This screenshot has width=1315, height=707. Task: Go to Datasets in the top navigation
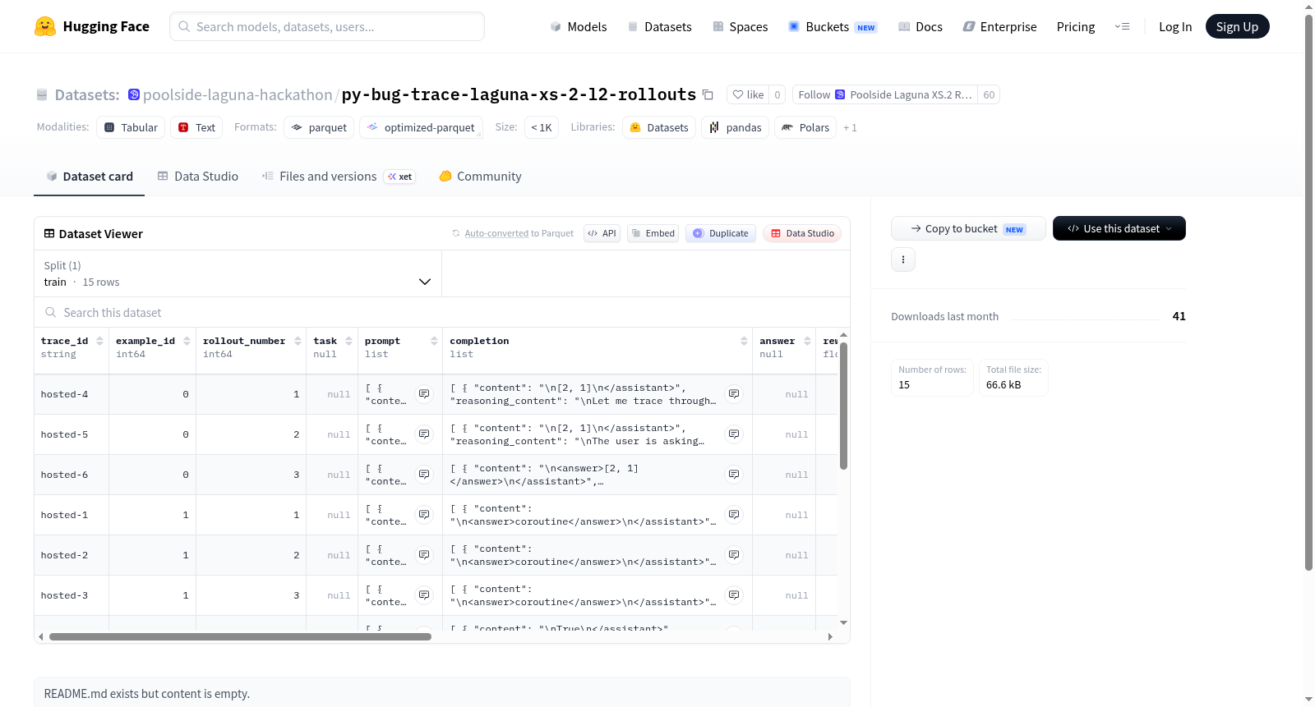pos(660,26)
